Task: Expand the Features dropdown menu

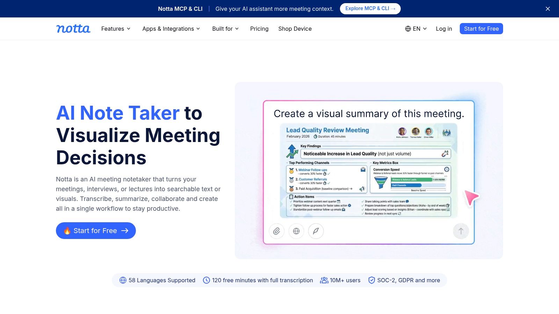Action: click(116, 29)
